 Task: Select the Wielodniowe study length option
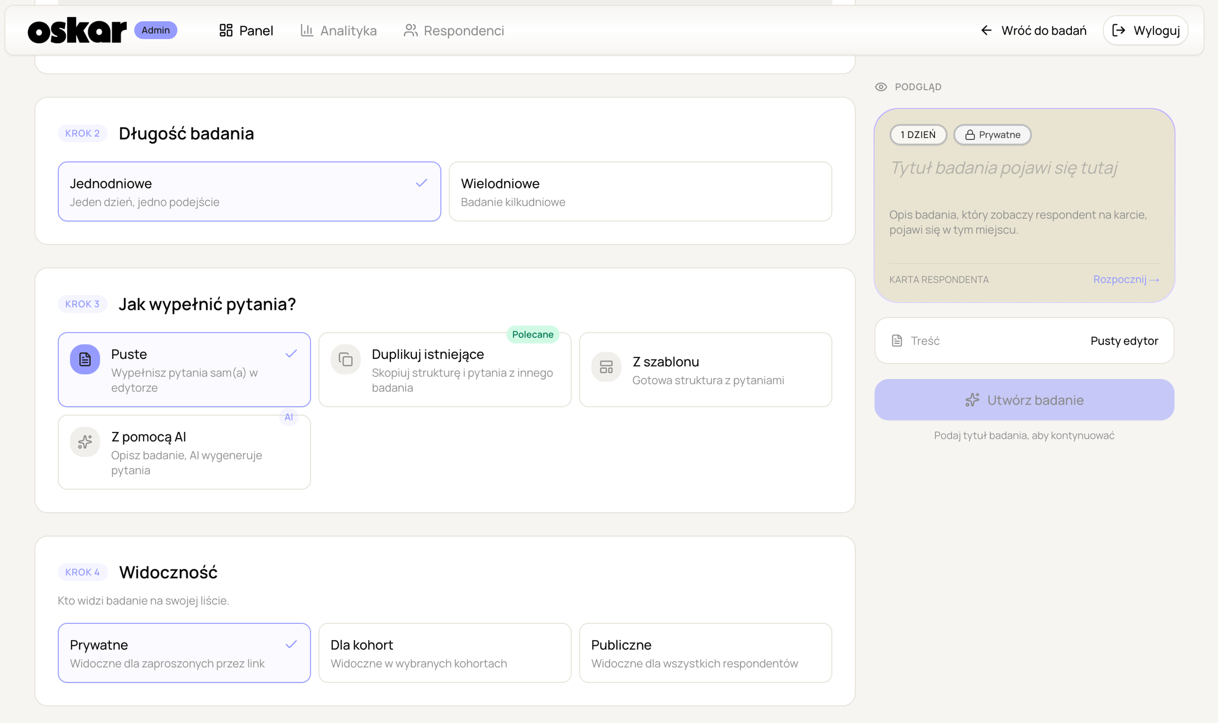pyautogui.click(x=640, y=192)
